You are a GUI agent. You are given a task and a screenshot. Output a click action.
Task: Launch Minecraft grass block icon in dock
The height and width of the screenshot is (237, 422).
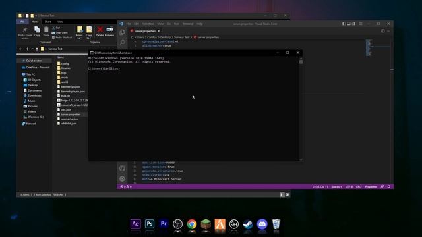206,224
